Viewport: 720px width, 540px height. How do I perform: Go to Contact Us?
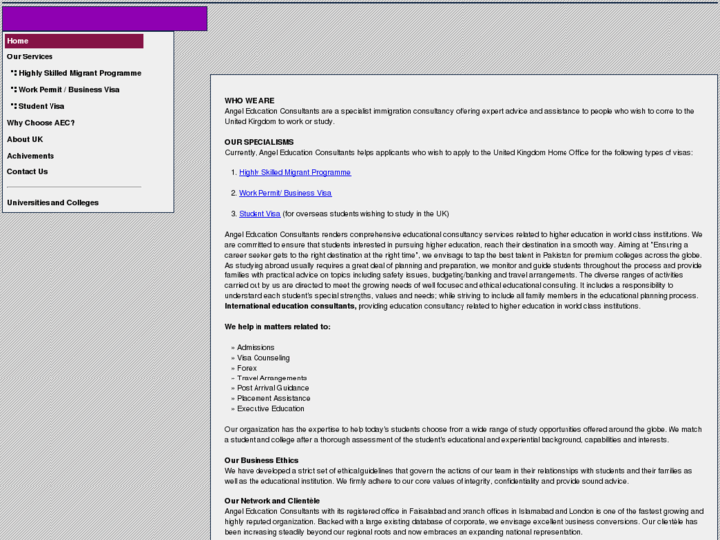pos(27,171)
